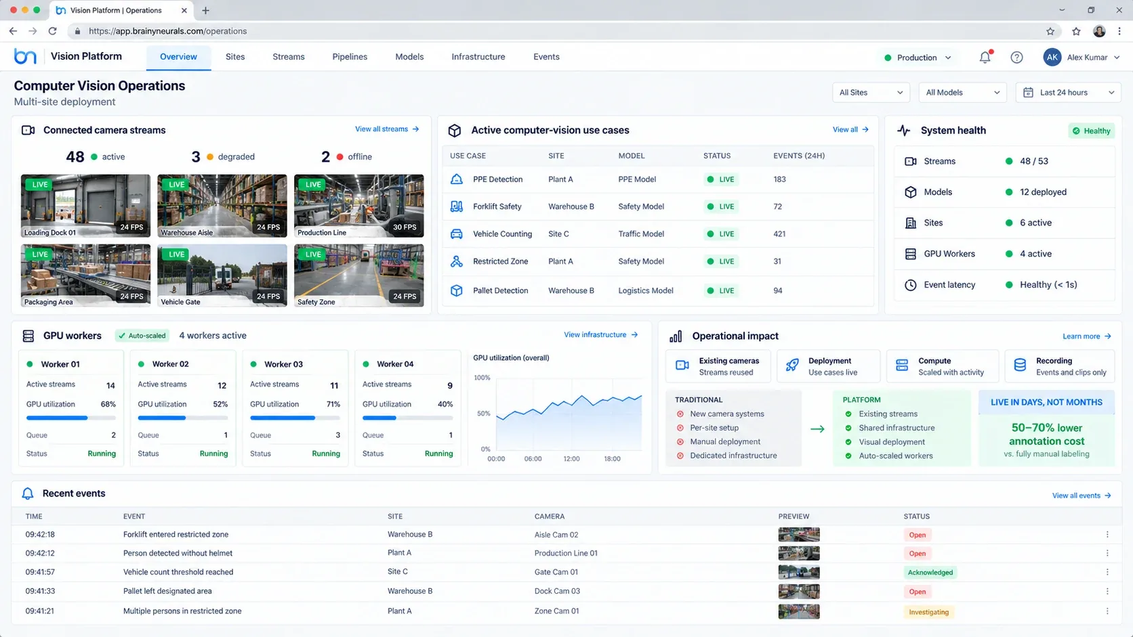Click the Worker 01 GPU utilization bar
The width and height of the screenshot is (1133, 637).
pyautogui.click(x=71, y=418)
